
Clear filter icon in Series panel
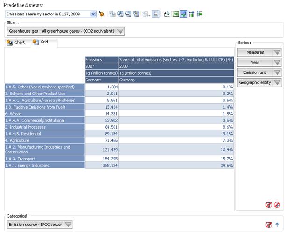point(269,204)
